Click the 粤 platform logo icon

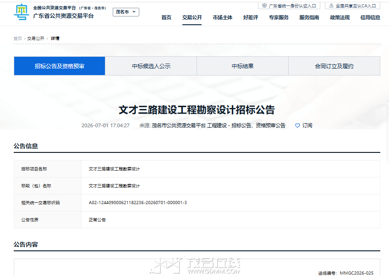click(22, 12)
